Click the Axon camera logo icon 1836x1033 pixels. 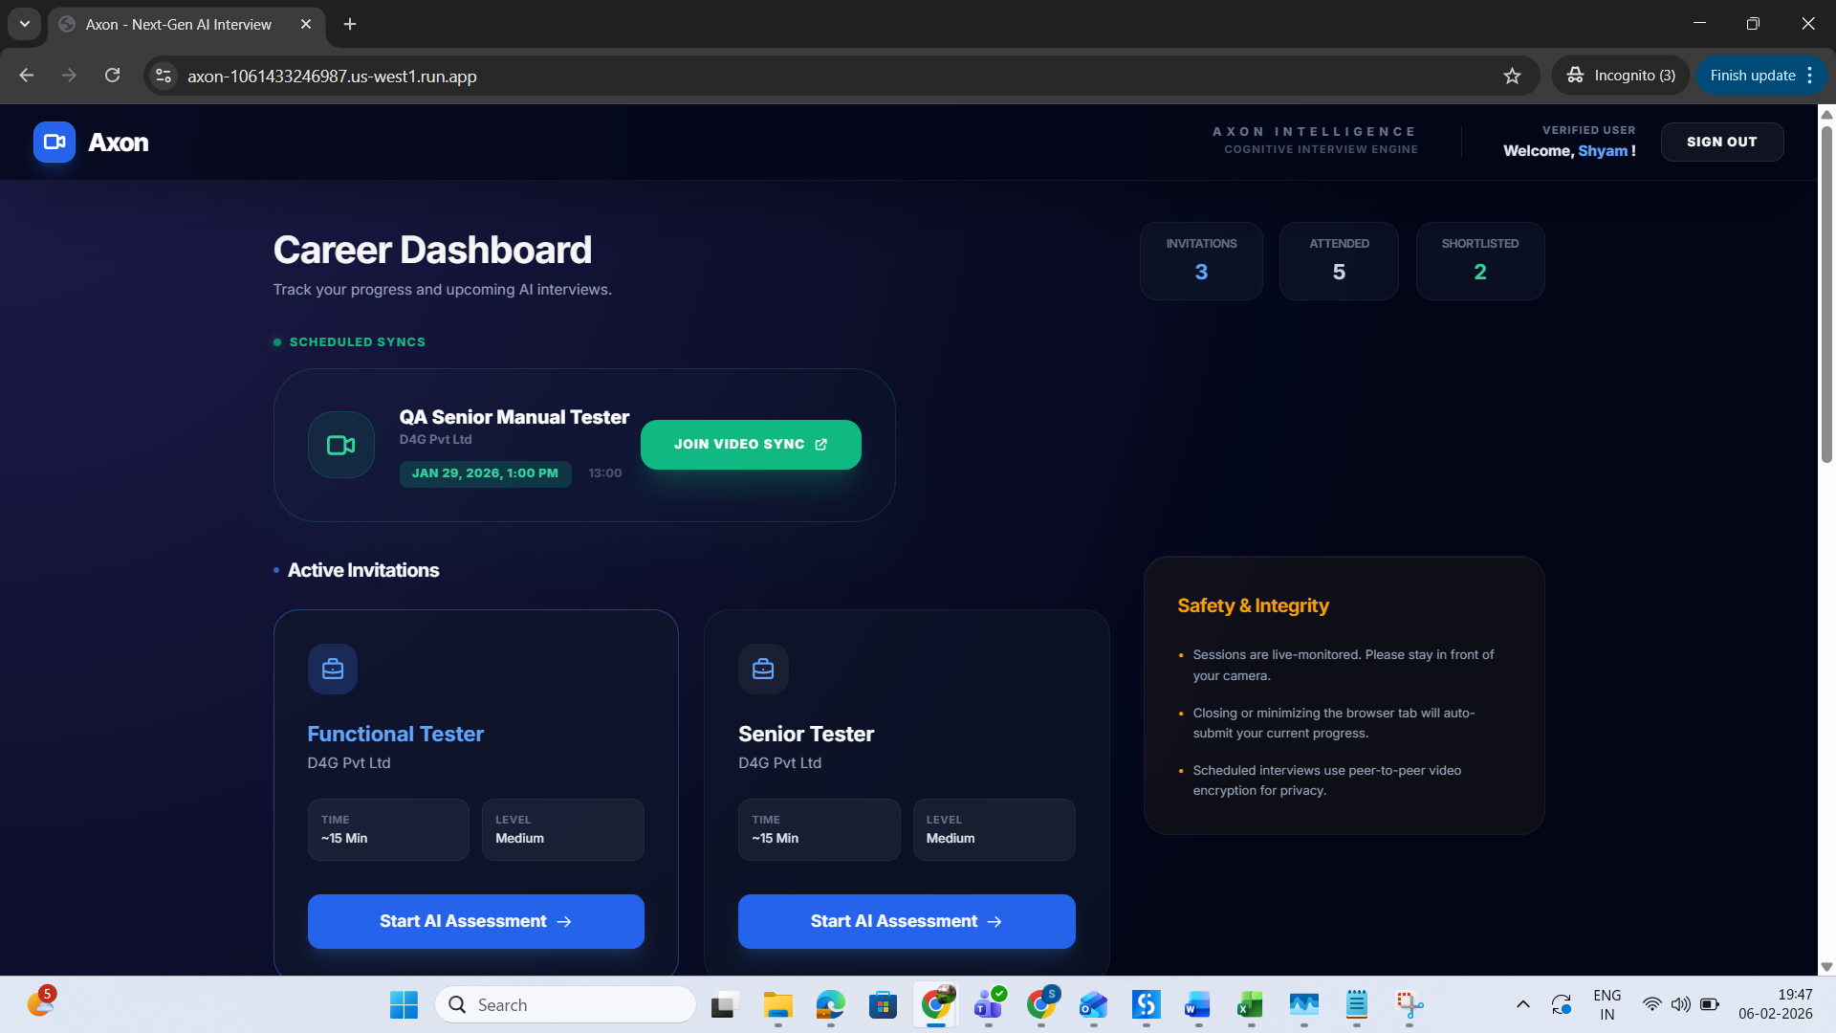point(55,143)
